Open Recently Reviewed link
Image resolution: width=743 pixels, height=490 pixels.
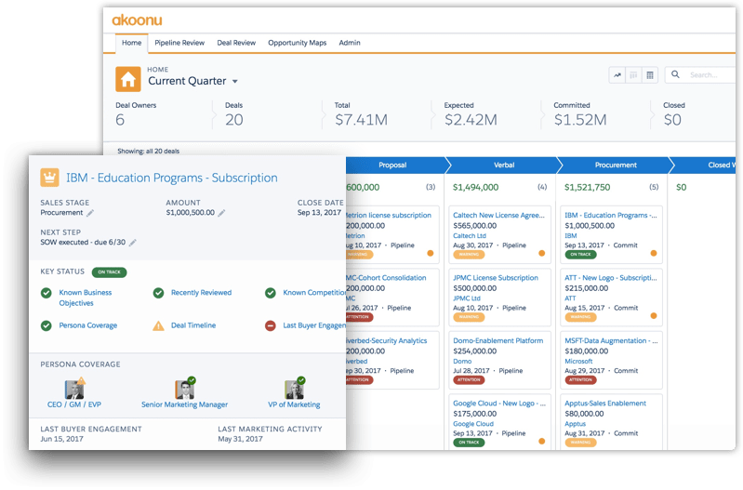tap(202, 293)
